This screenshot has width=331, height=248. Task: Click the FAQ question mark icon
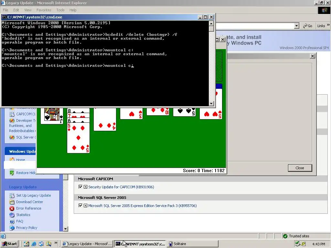[x=12, y=222]
